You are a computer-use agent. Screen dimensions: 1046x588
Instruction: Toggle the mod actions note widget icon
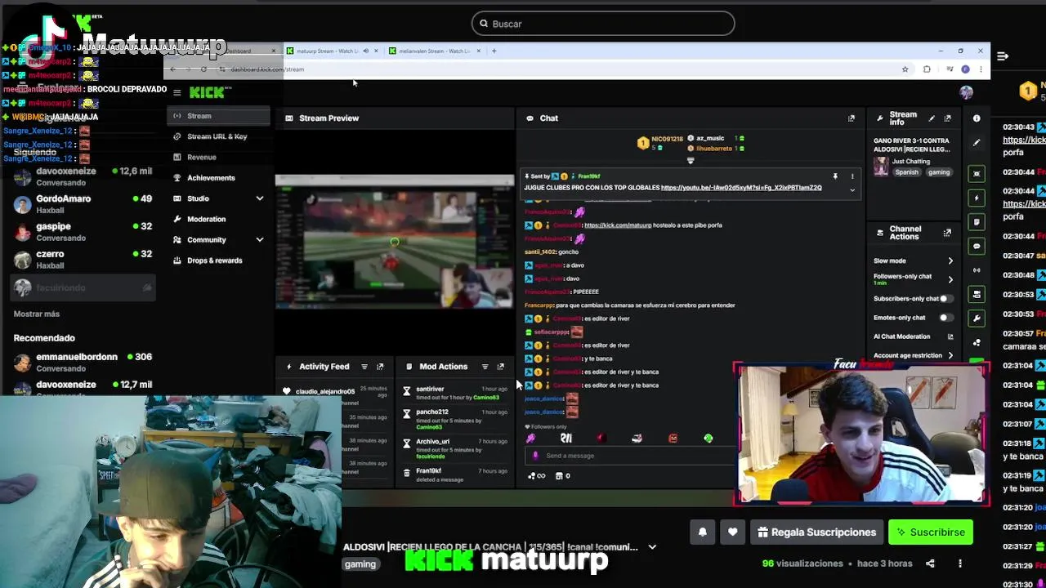[x=977, y=222]
